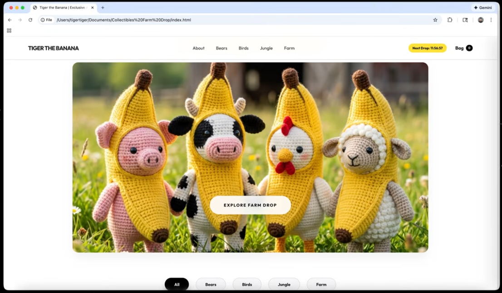Viewport: 502px width, 293px height.
Task: Open the Chrome three-dot menu
Action: (491, 20)
